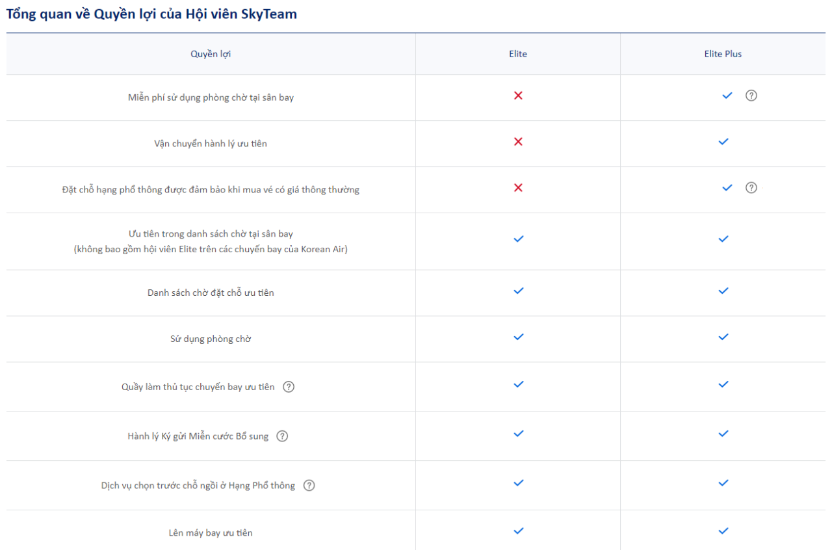Click Elite checkmark for Danh sách chờ đặt chỗ ưu tiên
The image size is (832, 550).
click(x=518, y=291)
